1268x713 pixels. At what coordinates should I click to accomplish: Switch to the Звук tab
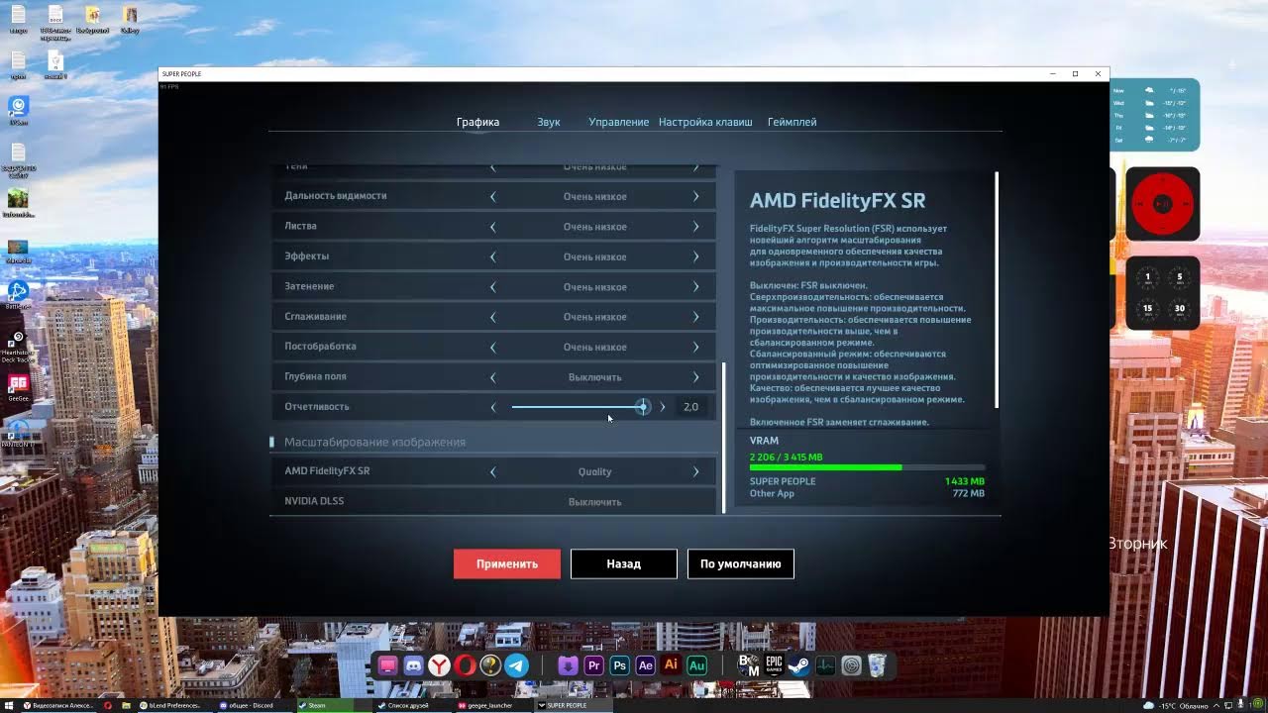[x=549, y=122]
